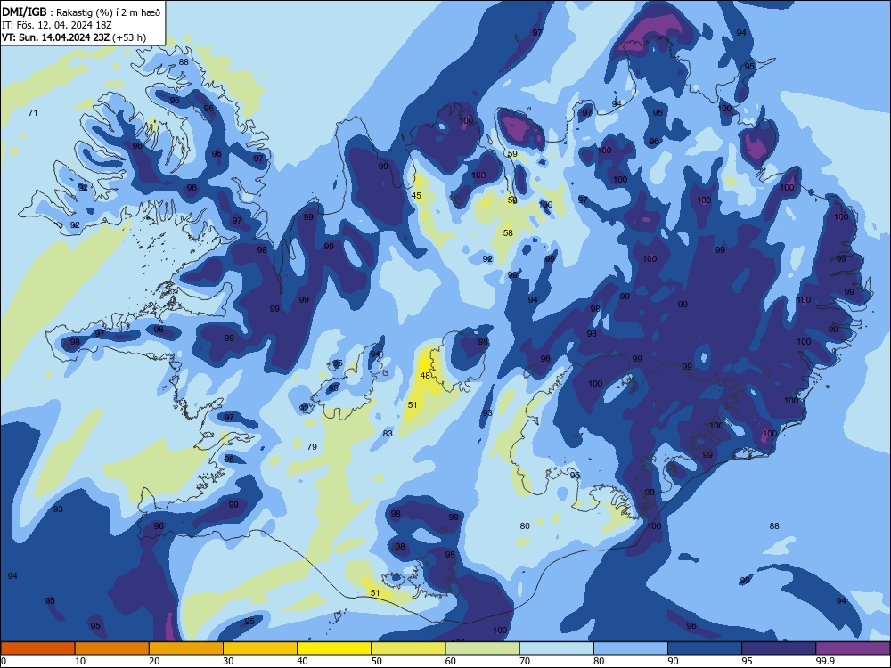Viewport: 891px width, 668px height.
Task: Choose the medium blue 80–90 legend swatch
Action: (x=631, y=648)
